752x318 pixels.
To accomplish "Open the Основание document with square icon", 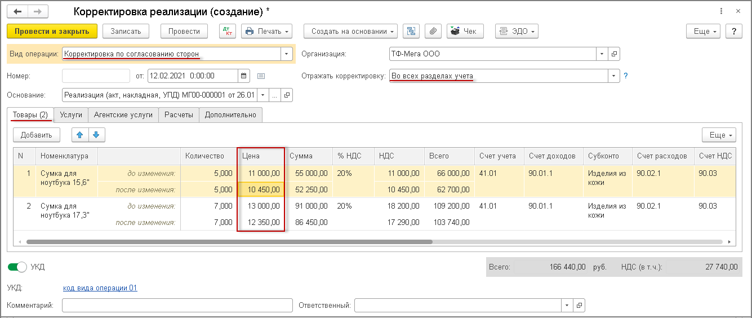I will pyautogui.click(x=287, y=95).
